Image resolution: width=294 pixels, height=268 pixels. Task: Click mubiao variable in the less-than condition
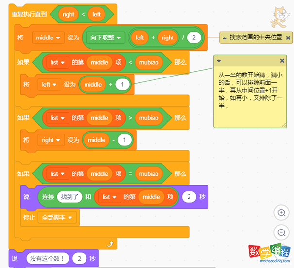[x=149, y=62]
